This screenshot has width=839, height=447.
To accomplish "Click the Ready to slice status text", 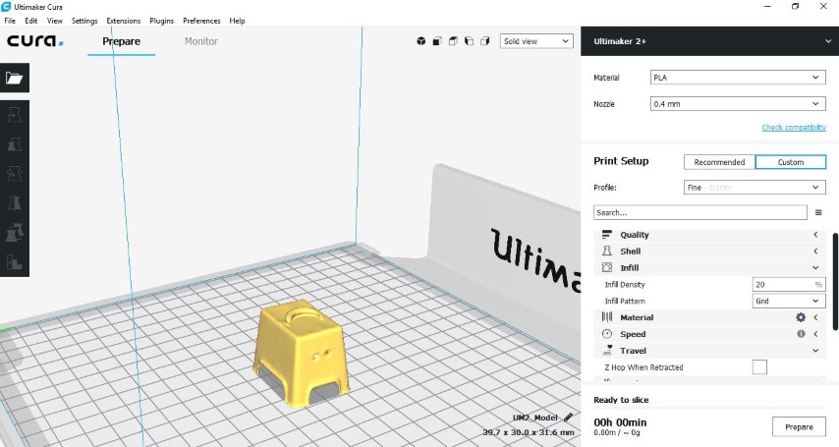I will click(x=621, y=400).
